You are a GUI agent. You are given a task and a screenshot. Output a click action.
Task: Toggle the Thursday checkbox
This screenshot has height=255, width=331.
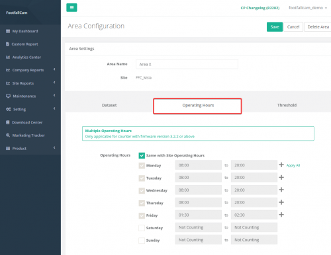pos(142,203)
